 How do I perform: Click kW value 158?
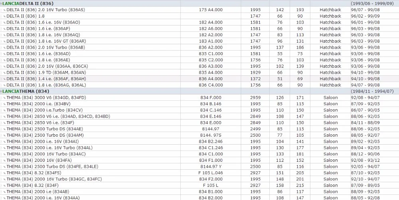[x=280, y=186]
